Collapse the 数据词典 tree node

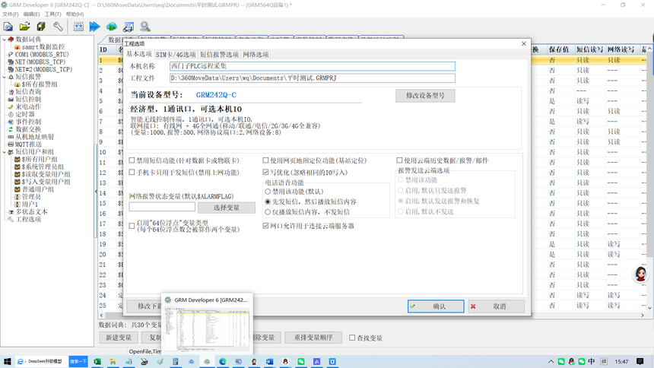click(5, 40)
